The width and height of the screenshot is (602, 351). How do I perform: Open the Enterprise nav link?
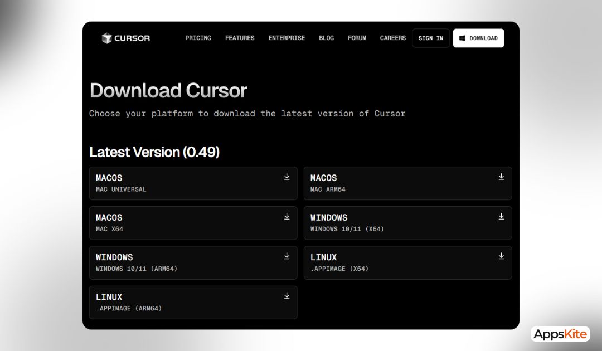click(287, 38)
